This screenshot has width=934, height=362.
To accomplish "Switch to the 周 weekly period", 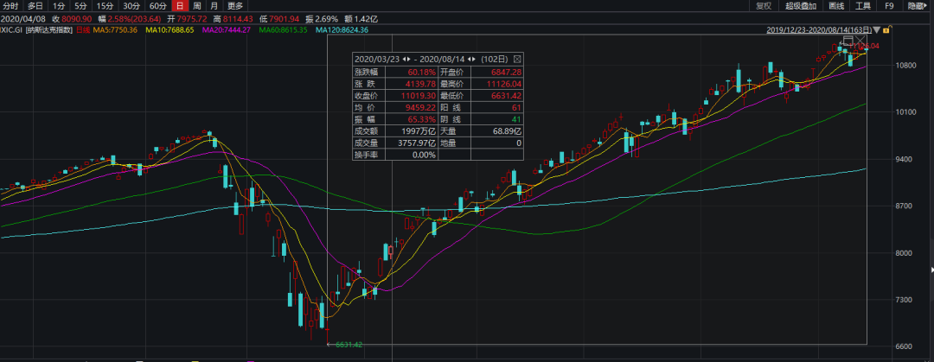I will pyautogui.click(x=197, y=6).
